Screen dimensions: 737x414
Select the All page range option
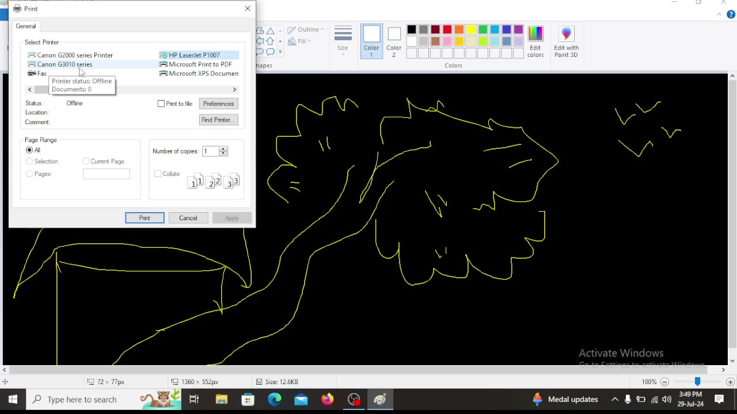pyautogui.click(x=29, y=150)
